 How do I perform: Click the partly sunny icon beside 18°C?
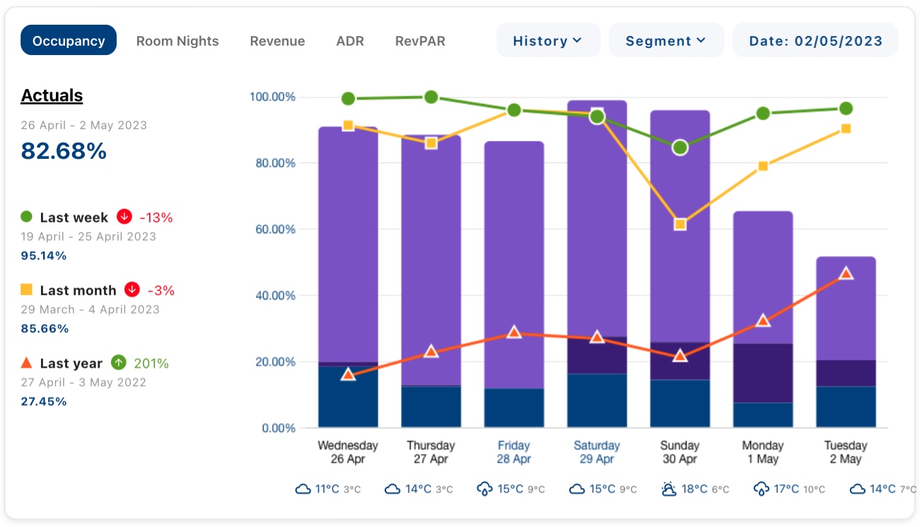(x=669, y=489)
